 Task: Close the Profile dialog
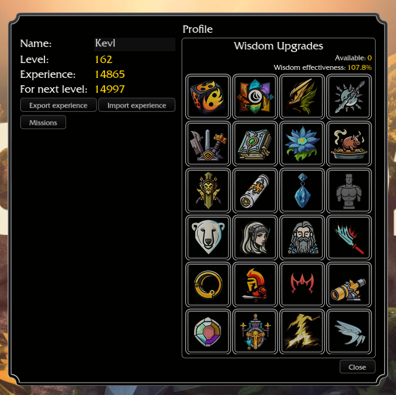[357, 367]
